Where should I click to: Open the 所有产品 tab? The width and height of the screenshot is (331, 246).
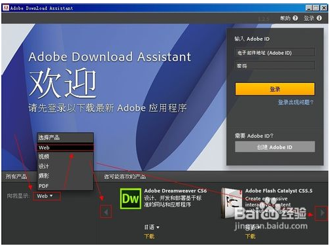pos(16,177)
